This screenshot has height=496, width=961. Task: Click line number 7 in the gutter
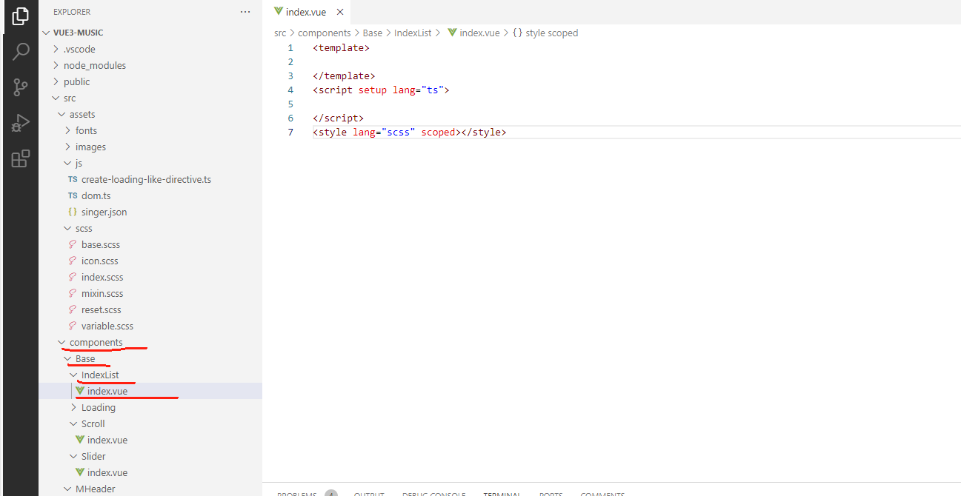click(290, 132)
